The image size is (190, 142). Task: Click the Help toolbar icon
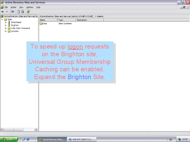28,12
